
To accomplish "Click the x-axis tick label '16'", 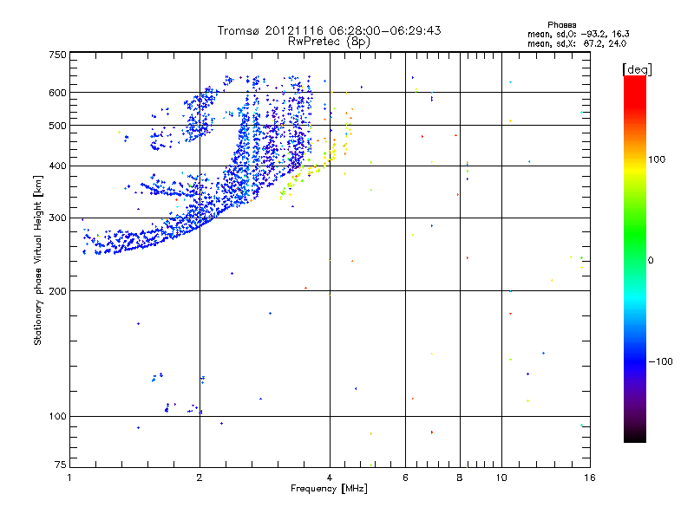I will [x=590, y=478].
